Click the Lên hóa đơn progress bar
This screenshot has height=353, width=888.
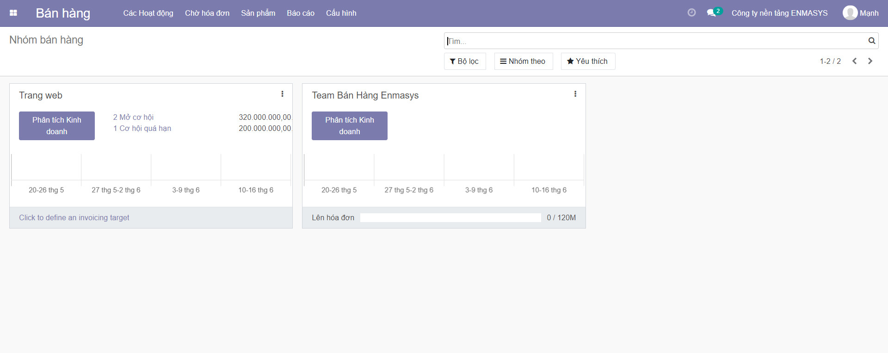tap(450, 217)
